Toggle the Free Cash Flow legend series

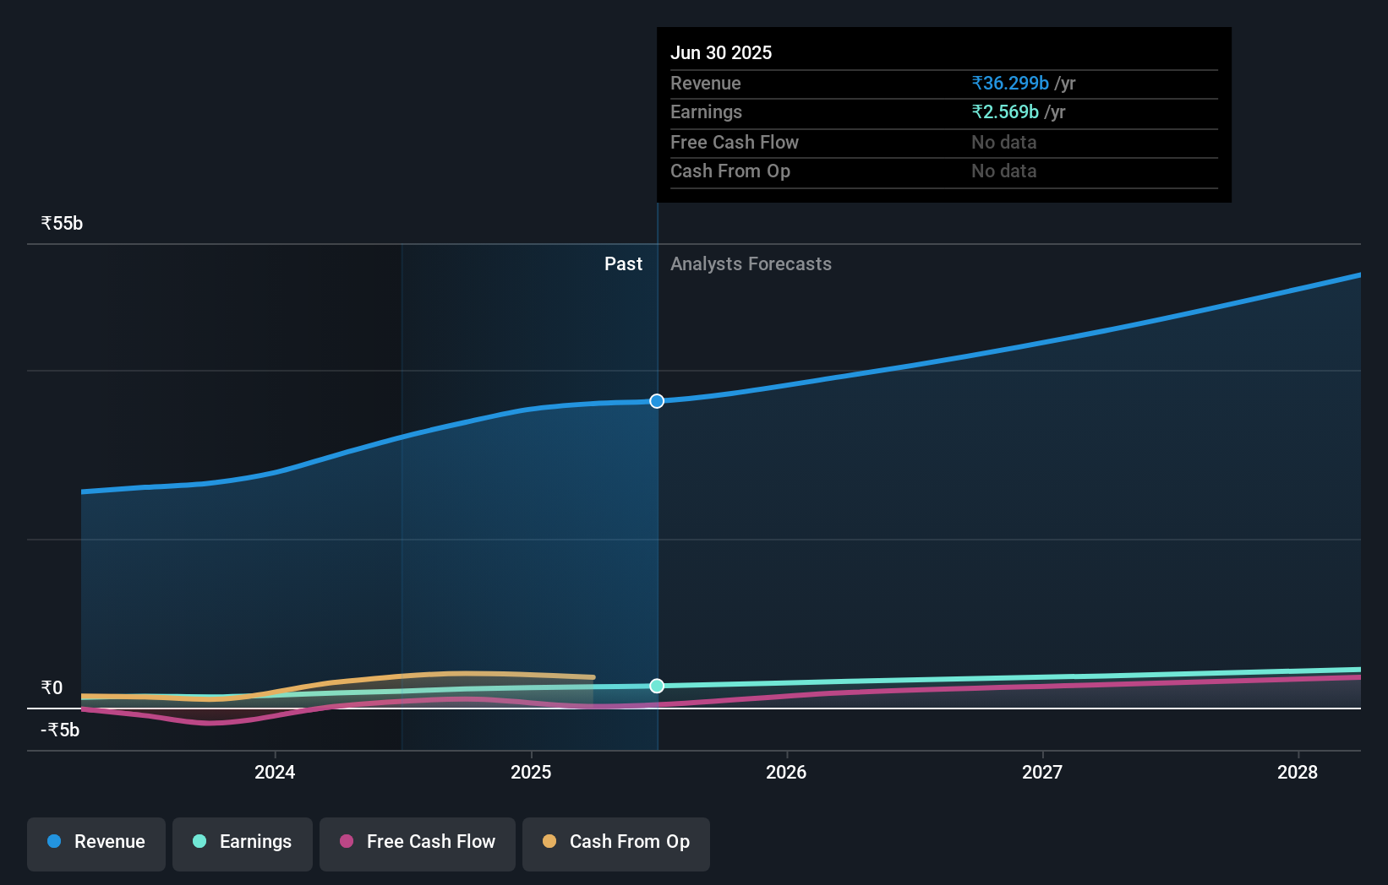pos(418,844)
